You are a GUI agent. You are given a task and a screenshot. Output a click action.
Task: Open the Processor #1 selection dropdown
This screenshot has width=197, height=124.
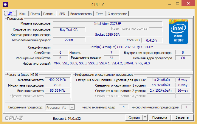(60, 108)
